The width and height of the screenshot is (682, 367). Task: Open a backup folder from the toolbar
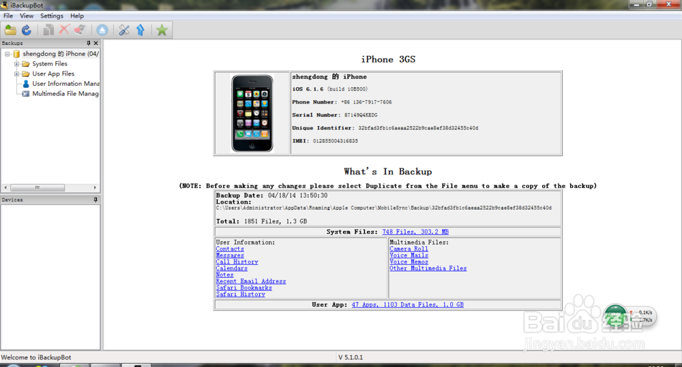[x=10, y=30]
